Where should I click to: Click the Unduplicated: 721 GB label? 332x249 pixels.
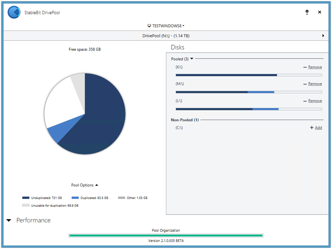click(x=46, y=198)
